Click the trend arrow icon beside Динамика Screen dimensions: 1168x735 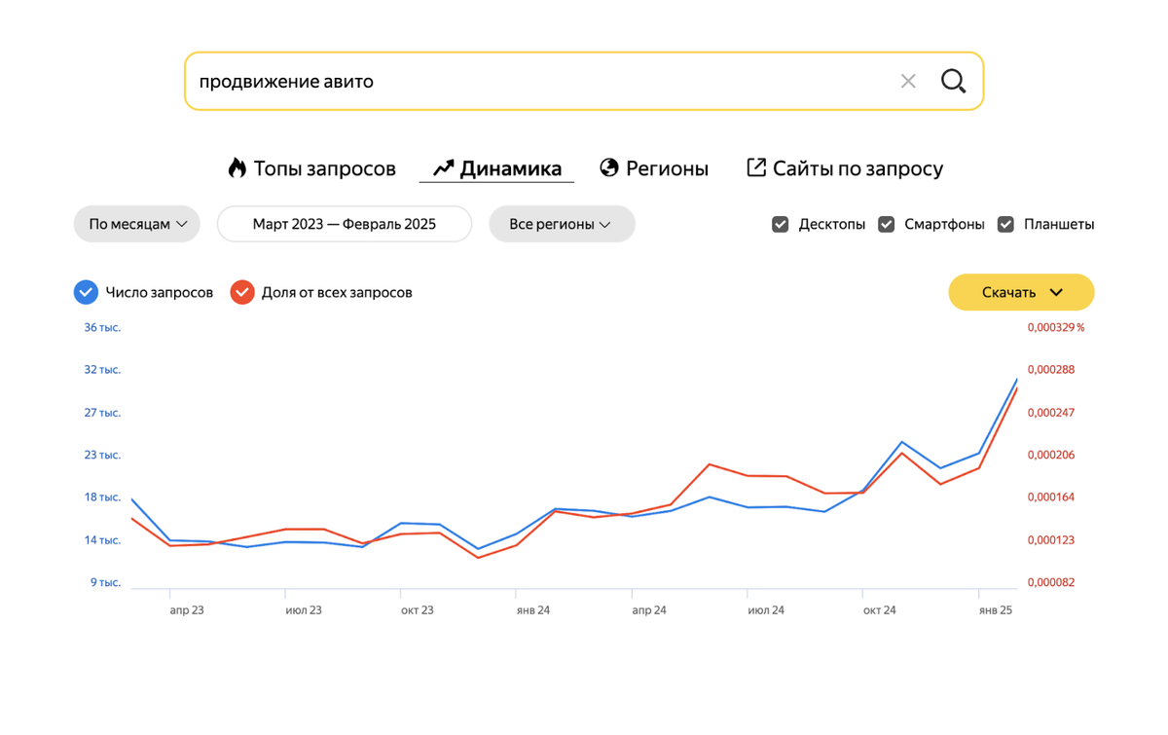click(444, 168)
